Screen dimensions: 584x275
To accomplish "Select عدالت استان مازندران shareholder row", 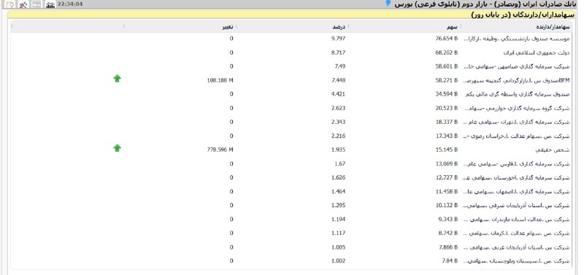I will [516, 220].
